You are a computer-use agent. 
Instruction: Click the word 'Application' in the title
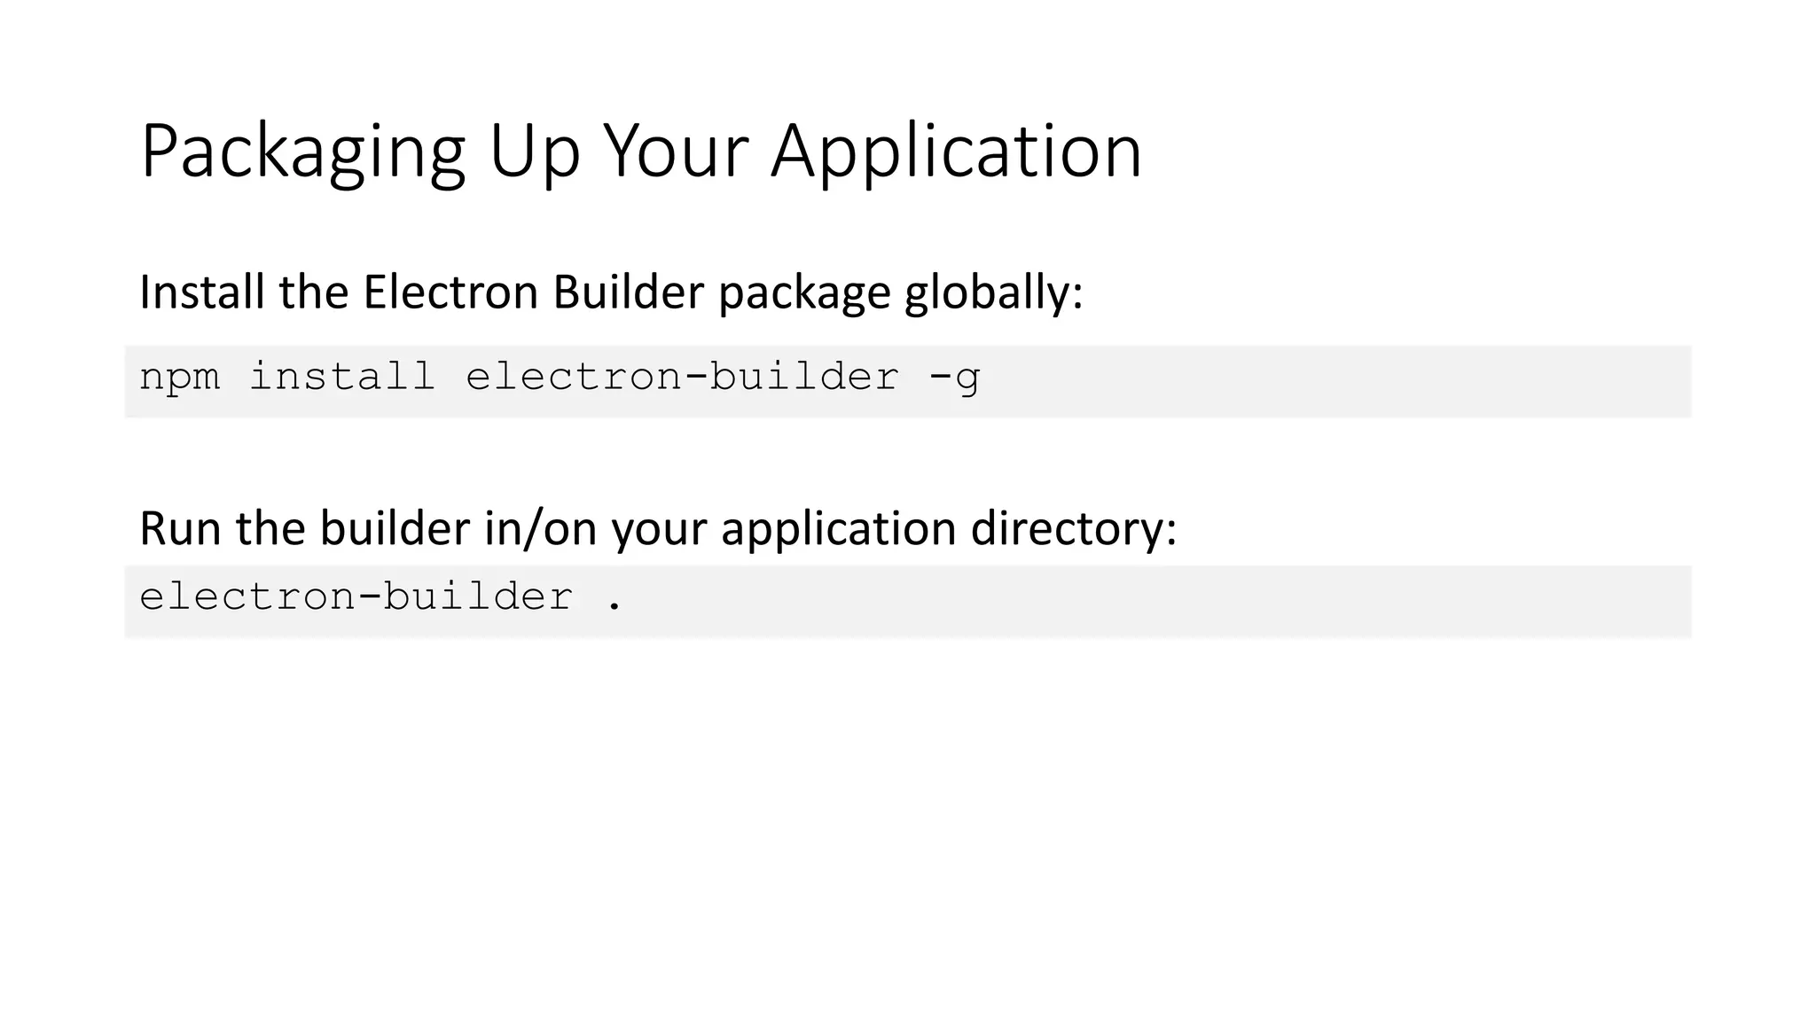point(956,152)
